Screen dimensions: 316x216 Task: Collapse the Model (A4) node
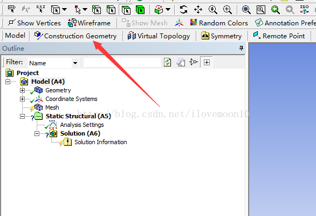(x=8, y=82)
